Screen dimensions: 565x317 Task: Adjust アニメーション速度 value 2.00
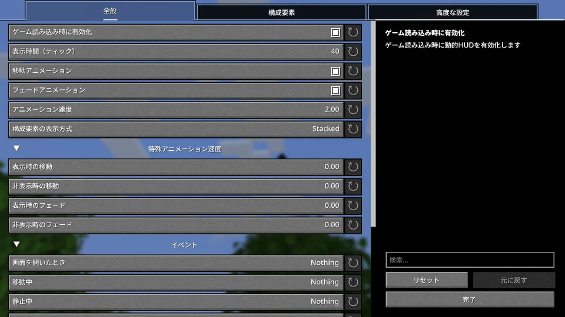332,109
